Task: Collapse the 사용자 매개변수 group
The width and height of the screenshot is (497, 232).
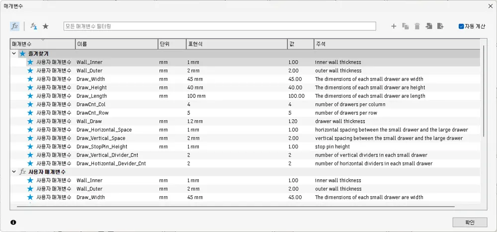Action: coord(13,172)
